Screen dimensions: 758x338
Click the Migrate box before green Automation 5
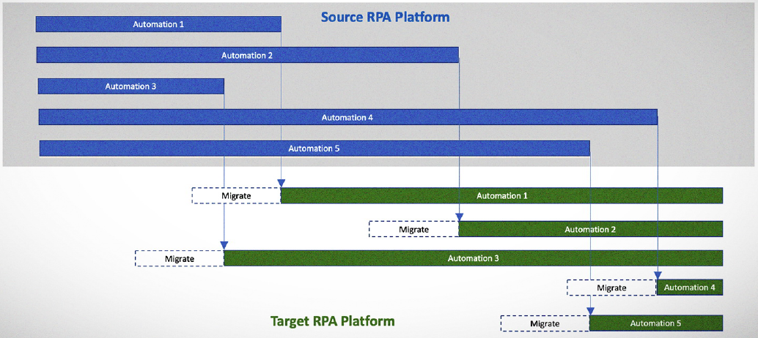point(545,323)
